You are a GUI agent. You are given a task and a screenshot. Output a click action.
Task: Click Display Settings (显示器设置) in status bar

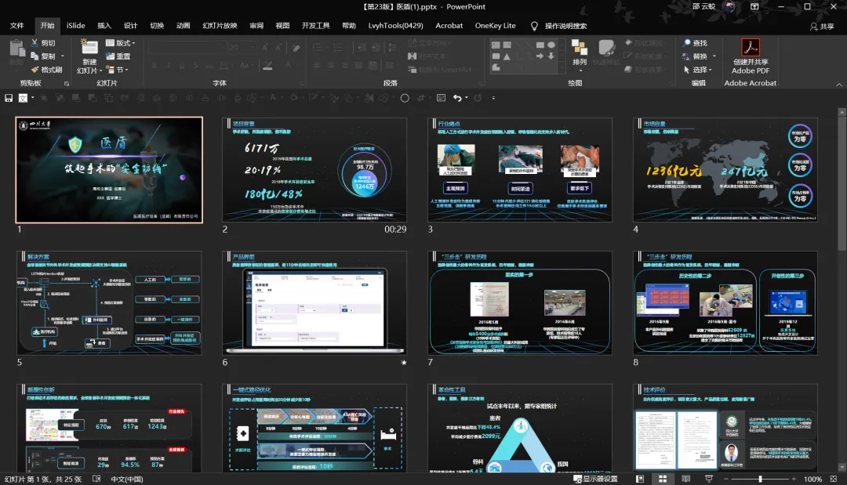[x=595, y=479]
